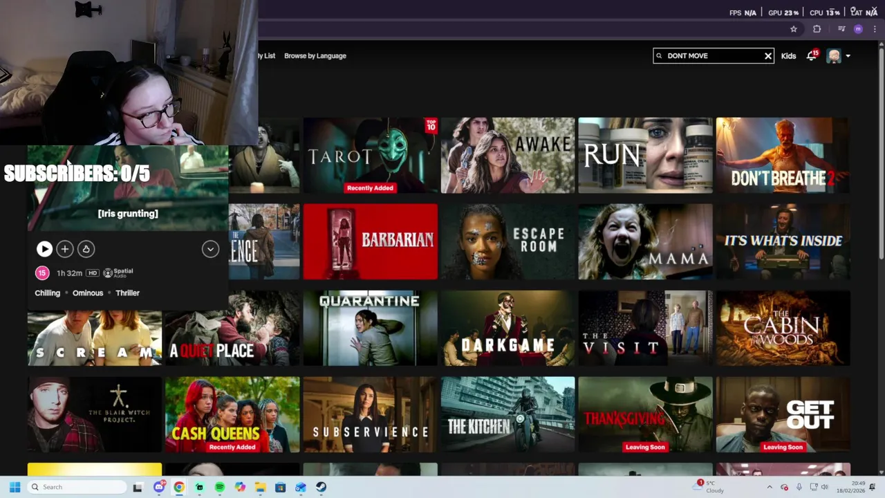Open the Subservience movie thumbnail
Image resolution: width=885 pixels, height=498 pixels.
pyautogui.click(x=370, y=414)
